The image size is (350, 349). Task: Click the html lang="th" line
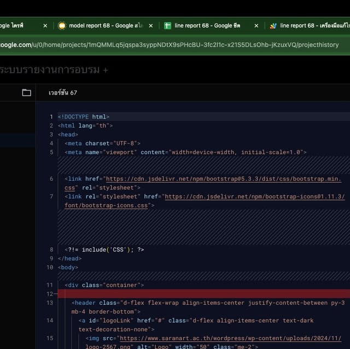85,126
